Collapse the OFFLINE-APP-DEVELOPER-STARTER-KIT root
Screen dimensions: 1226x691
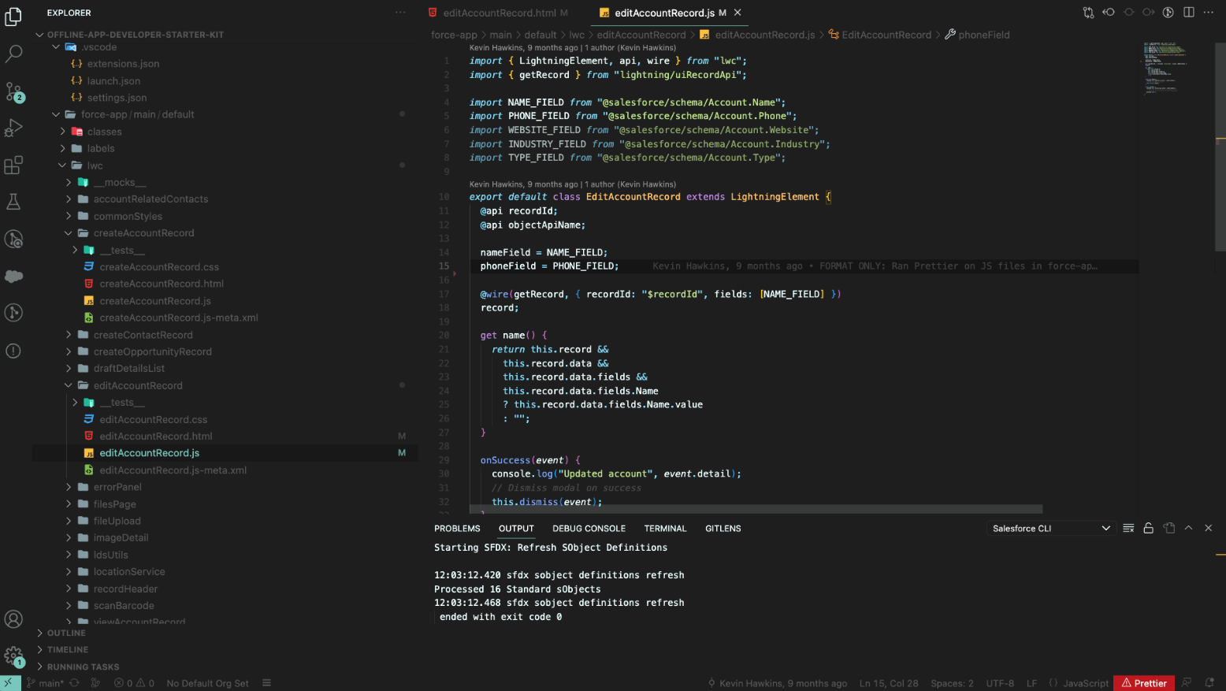click(x=39, y=35)
